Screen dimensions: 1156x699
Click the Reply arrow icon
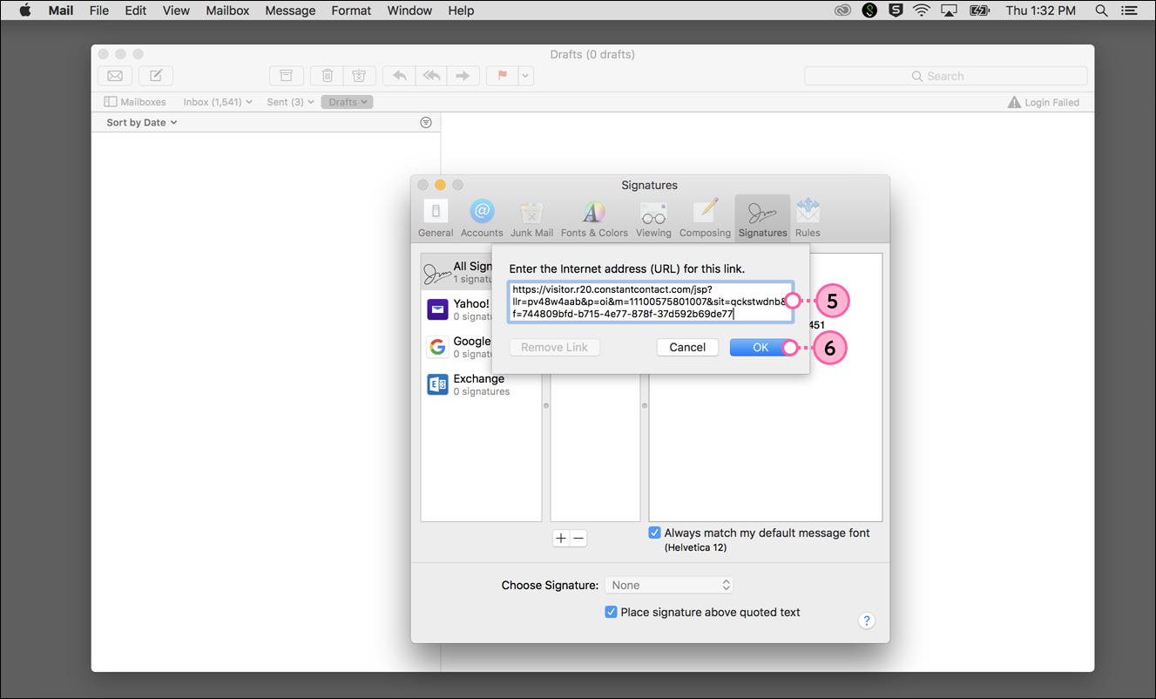pos(399,76)
